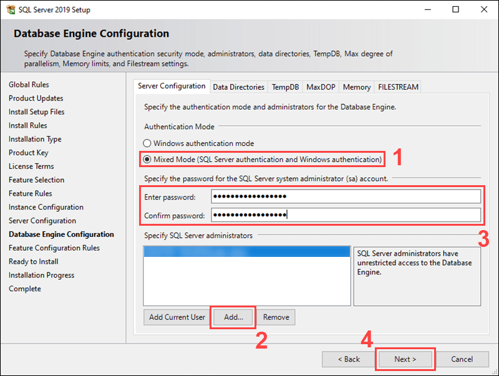Click Next to continue setup

click(x=405, y=359)
